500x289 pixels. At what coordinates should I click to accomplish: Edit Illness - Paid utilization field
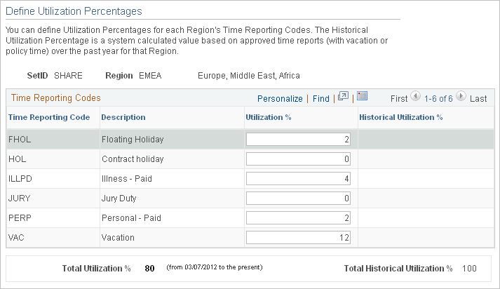(x=299, y=179)
